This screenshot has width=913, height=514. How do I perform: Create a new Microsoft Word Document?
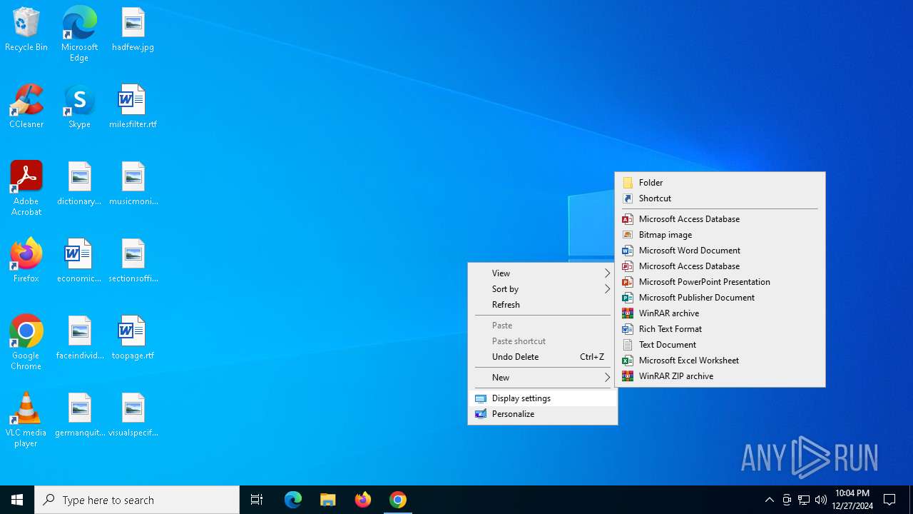[720, 251]
